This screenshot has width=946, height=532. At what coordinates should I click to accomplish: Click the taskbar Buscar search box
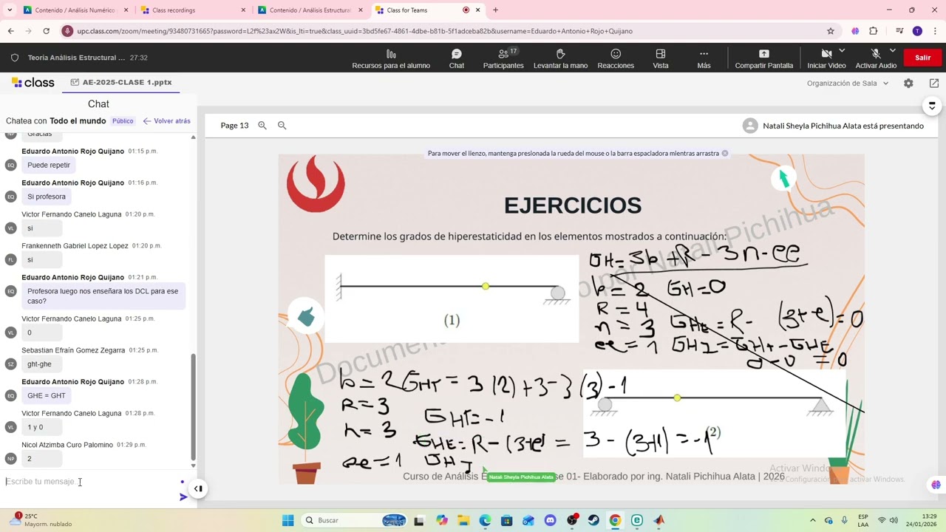pos(355,520)
